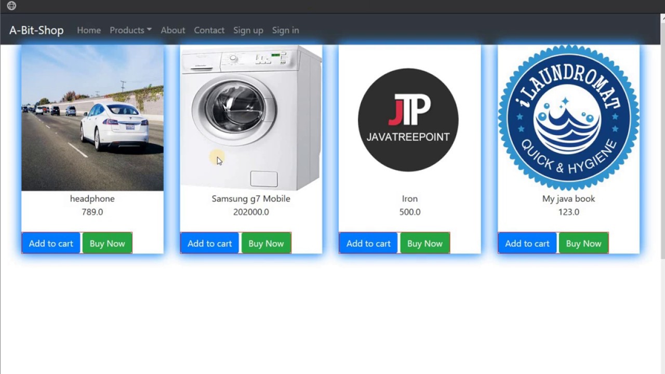Add the Iron to cart
The height and width of the screenshot is (374, 665).
click(368, 243)
